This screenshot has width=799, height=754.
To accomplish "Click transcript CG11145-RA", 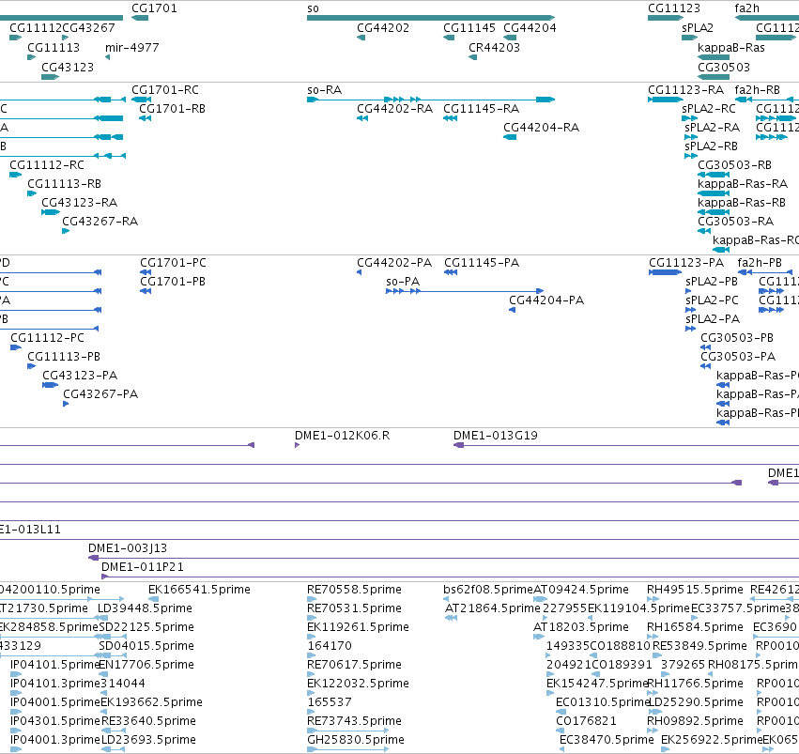I will [x=481, y=109].
